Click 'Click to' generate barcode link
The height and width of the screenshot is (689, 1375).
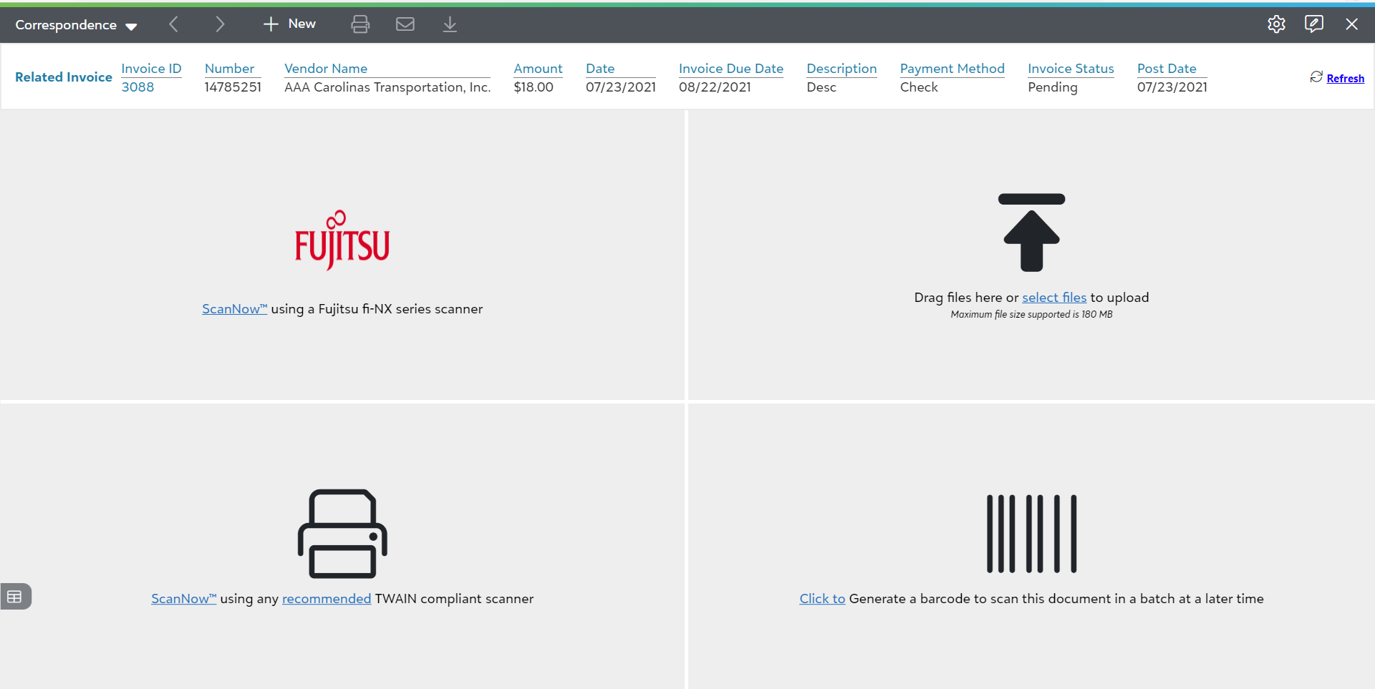[821, 599]
